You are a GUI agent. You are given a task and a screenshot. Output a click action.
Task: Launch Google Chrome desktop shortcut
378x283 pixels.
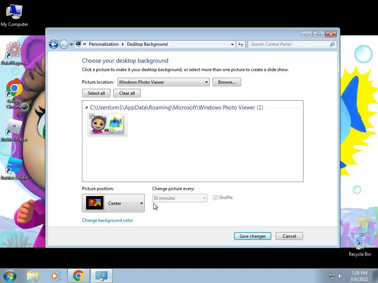[14, 94]
